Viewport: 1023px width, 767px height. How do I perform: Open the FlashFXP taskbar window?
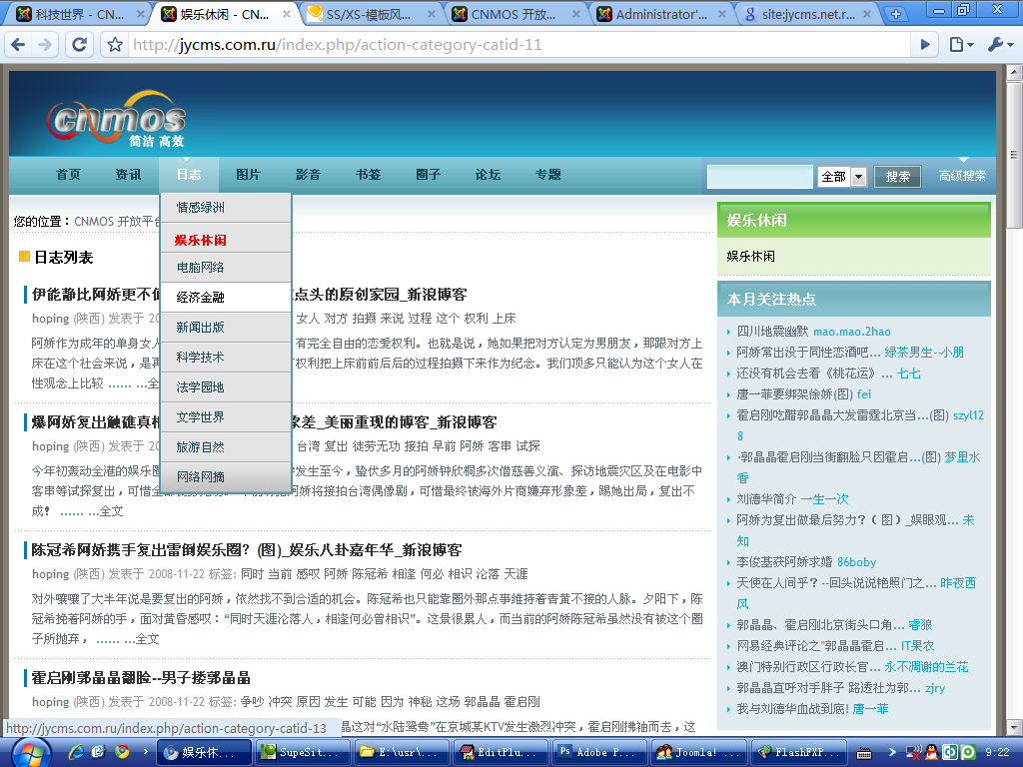799,753
